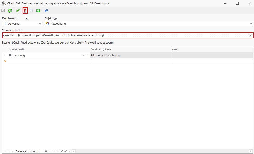
Task: Click the green refresh arrows toolbar icon
Action: click(10, 11)
